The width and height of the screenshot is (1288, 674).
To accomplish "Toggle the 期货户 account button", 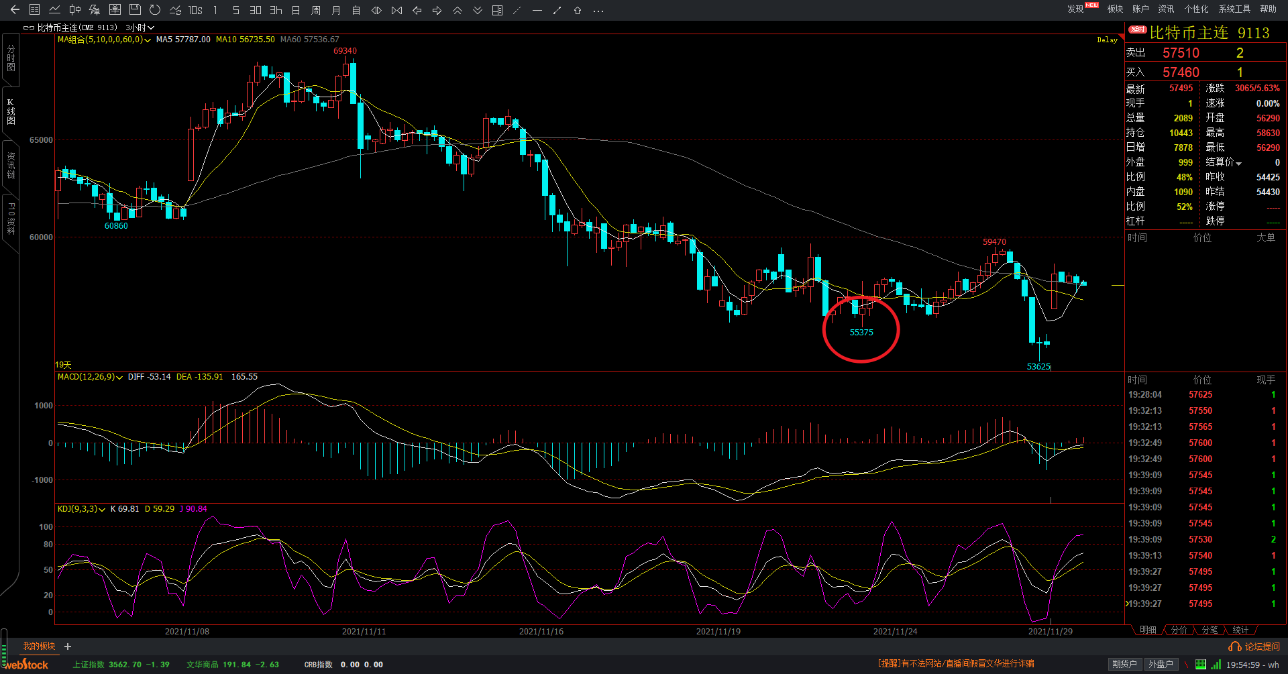I will (x=1124, y=664).
